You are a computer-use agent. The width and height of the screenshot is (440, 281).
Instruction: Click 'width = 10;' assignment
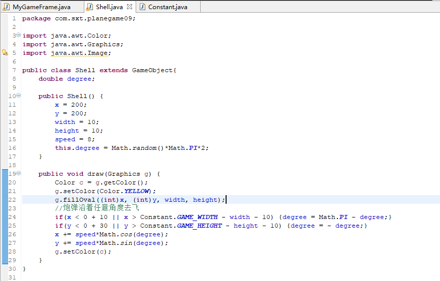coord(77,122)
